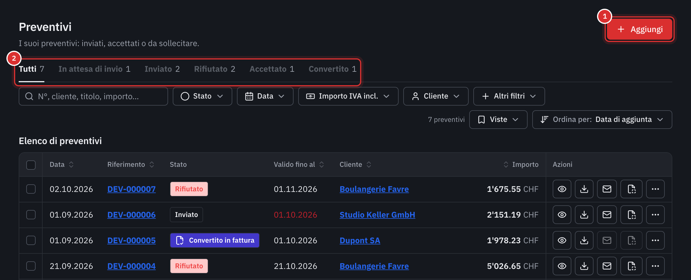The width and height of the screenshot is (691, 280).
Task: Switch to the Convertito tab
Action: pyautogui.click(x=332, y=69)
